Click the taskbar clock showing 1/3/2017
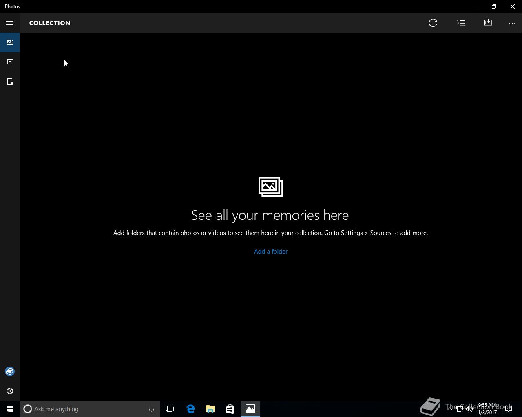 (487, 409)
